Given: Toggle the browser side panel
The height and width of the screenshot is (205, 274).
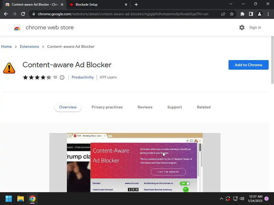Looking at the screenshot, I should (251, 14).
